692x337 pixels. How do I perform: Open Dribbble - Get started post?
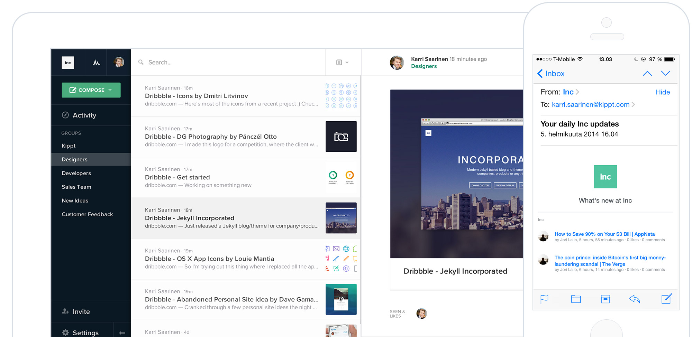coord(246,178)
